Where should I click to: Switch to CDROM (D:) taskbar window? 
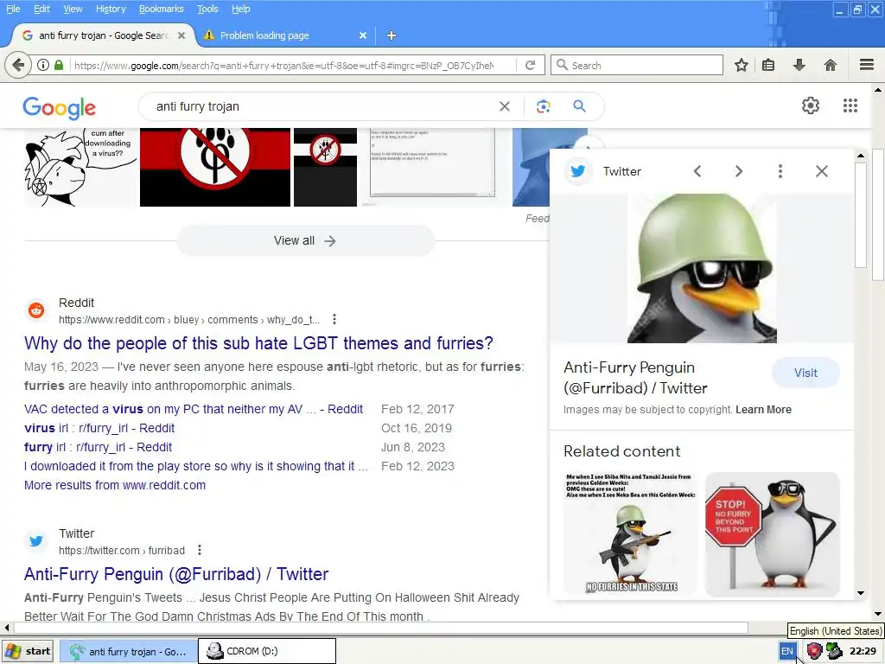pyautogui.click(x=266, y=651)
